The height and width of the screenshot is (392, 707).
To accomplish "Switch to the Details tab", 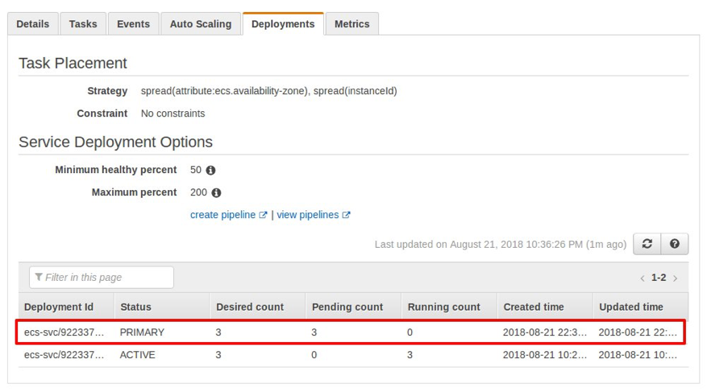I will [x=33, y=24].
